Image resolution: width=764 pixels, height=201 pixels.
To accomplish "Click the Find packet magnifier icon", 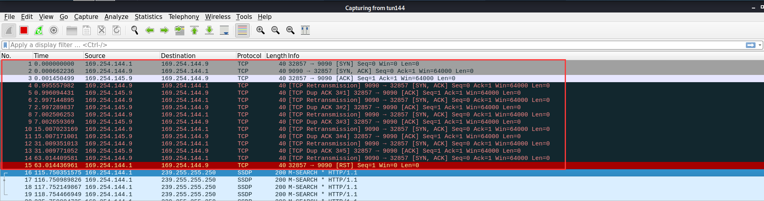I will [135, 30].
